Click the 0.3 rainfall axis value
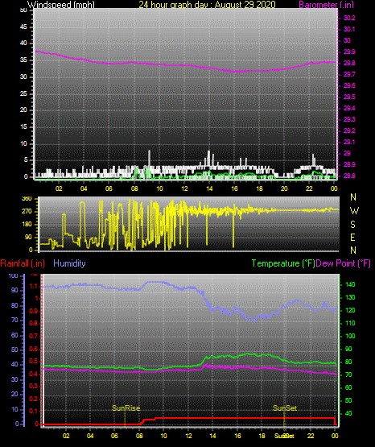The image size is (375, 447). [34, 386]
